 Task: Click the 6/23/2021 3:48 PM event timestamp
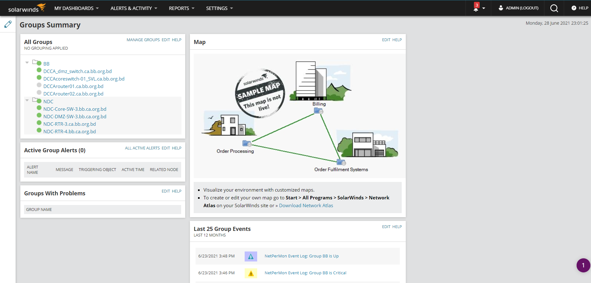point(217,256)
